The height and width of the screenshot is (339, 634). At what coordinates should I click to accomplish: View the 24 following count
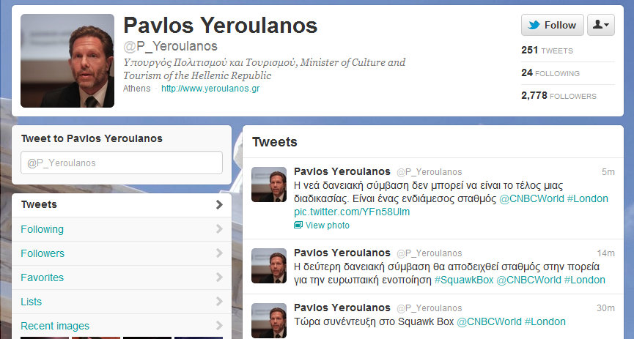click(550, 73)
